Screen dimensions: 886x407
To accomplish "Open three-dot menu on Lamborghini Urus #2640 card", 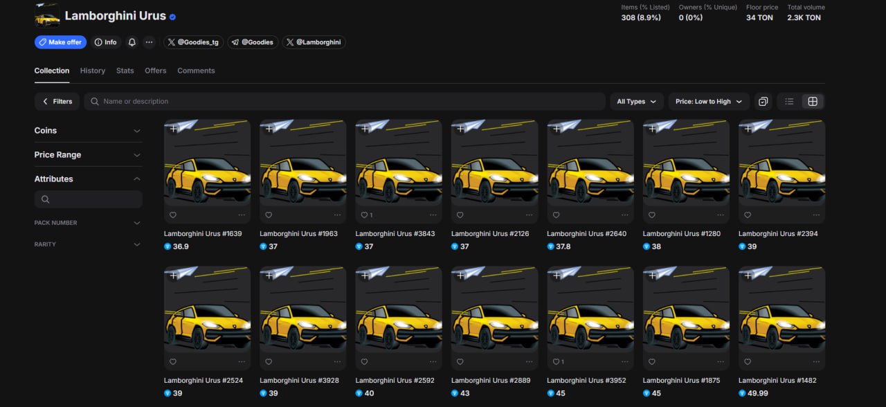I will (x=624, y=215).
